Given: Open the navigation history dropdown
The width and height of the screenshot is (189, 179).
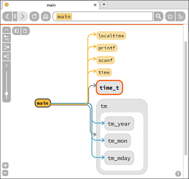Looking at the screenshot, I should click(x=15, y=16).
